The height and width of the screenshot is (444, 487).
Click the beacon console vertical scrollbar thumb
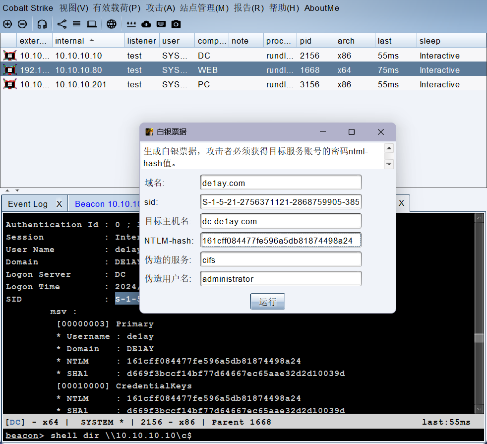click(479, 338)
